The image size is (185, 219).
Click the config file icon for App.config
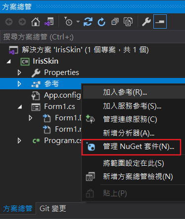point(36,96)
